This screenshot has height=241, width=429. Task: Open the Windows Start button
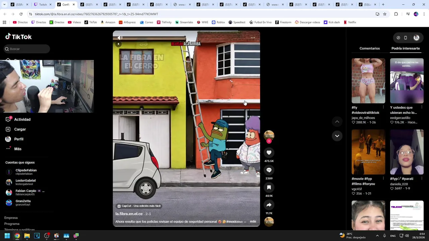(x=7, y=236)
